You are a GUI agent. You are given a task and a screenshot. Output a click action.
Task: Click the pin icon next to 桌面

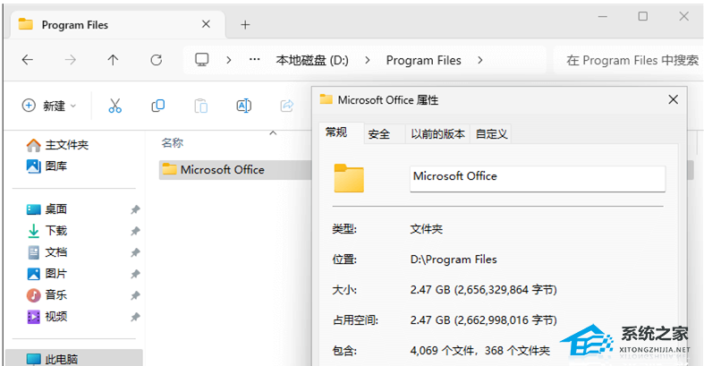tap(135, 209)
